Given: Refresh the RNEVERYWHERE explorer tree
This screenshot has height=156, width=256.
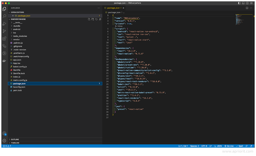Looking at the screenshot, I should point(96,19).
